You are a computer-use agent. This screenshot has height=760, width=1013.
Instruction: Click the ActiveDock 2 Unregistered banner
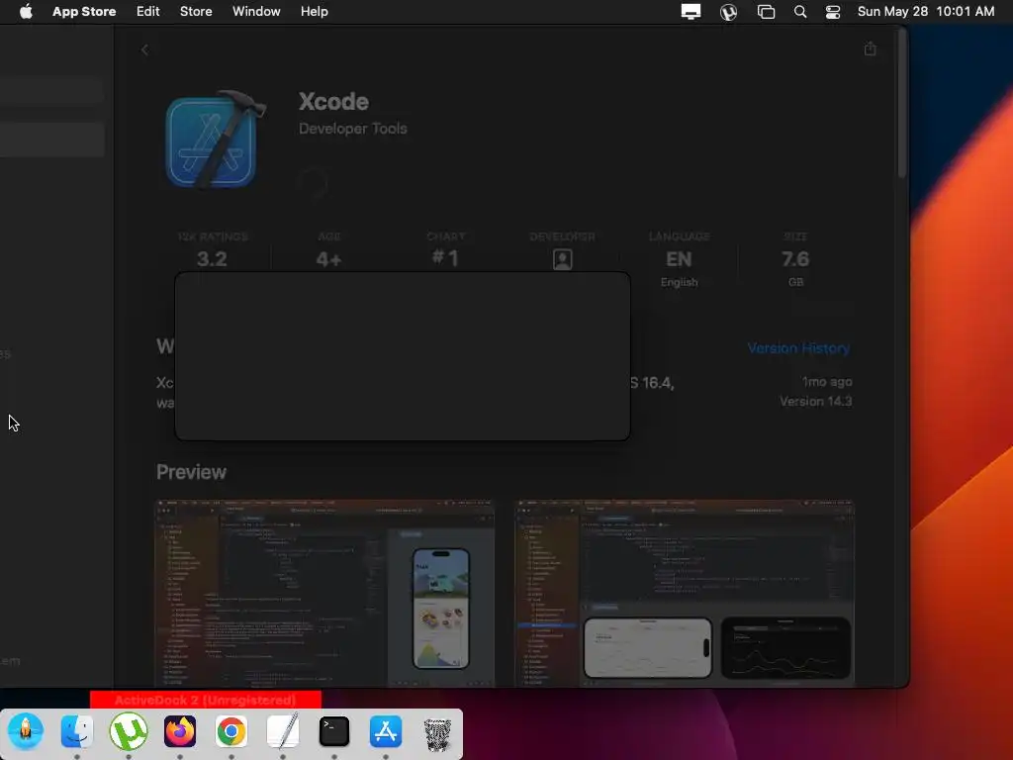coord(206,700)
